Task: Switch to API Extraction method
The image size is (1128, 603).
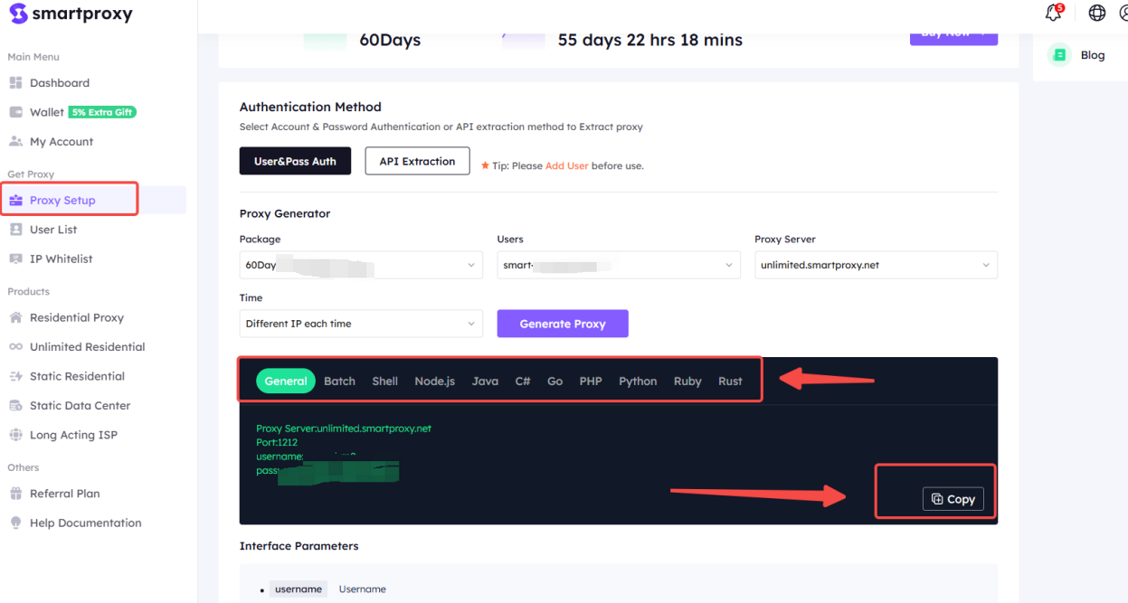Action: click(x=417, y=161)
